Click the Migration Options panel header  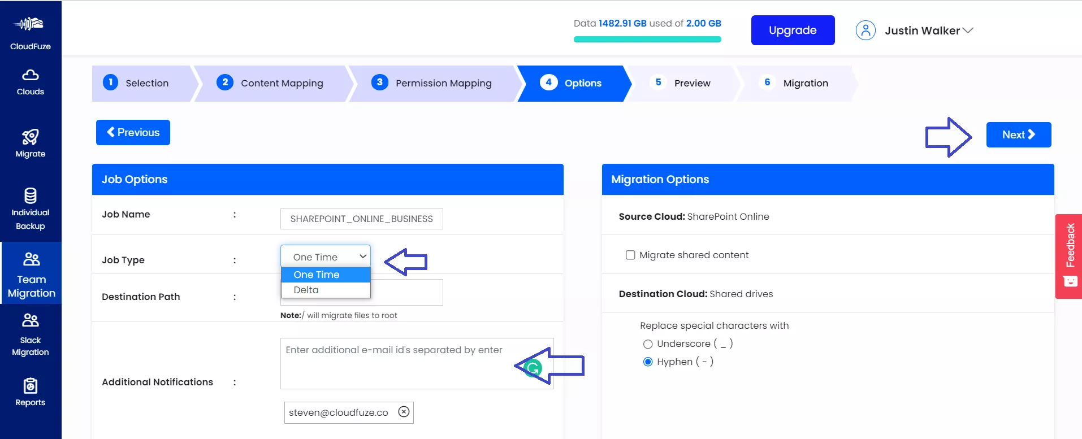click(x=828, y=179)
